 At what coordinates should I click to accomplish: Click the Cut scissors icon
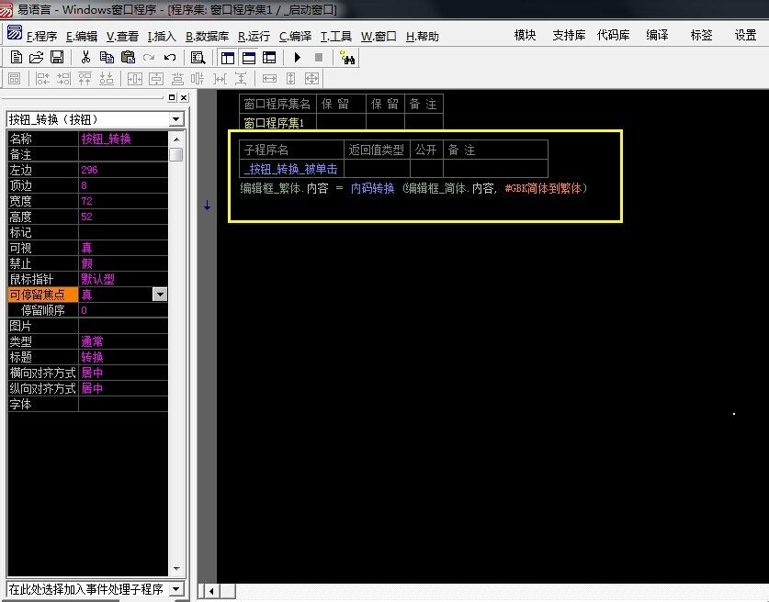[85, 57]
